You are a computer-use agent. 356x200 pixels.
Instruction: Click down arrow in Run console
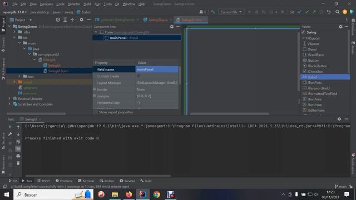[x=18, y=134]
